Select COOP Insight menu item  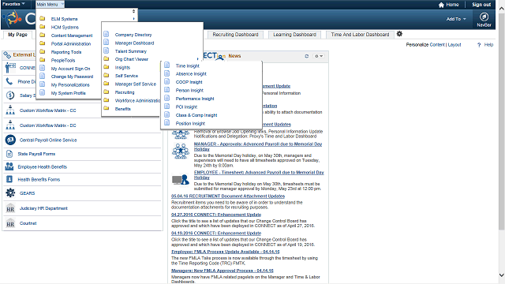[189, 82]
